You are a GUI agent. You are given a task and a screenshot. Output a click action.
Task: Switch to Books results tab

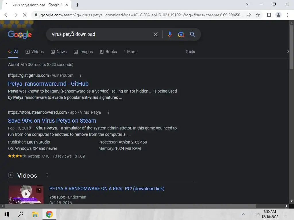[109, 52]
